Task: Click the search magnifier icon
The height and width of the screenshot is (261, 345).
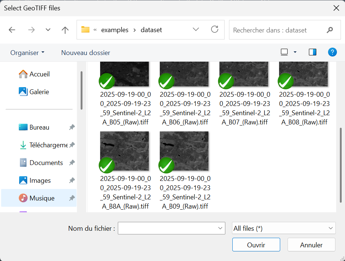Action: click(330, 30)
